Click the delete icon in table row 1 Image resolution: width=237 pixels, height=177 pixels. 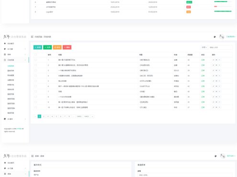[x=219, y=60]
